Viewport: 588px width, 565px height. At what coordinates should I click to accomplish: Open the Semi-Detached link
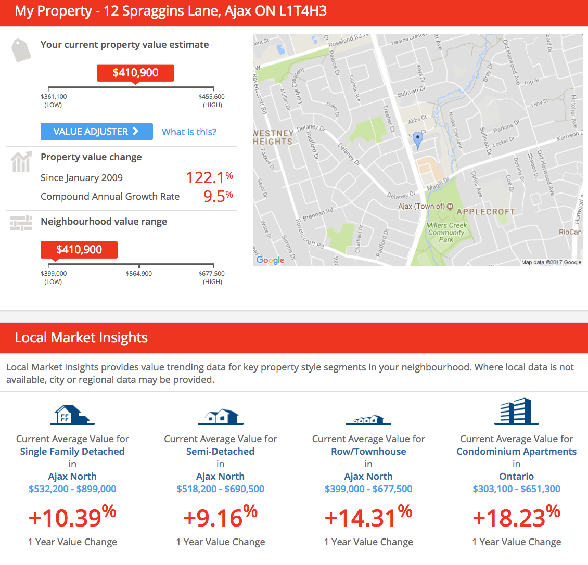coord(221,452)
